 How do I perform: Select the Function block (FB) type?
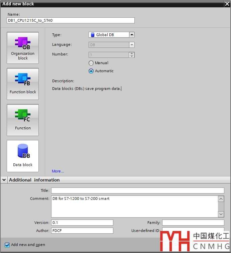pyautogui.click(x=23, y=84)
